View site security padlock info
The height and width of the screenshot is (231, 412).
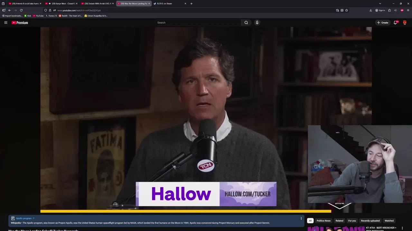tap(50, 10)
